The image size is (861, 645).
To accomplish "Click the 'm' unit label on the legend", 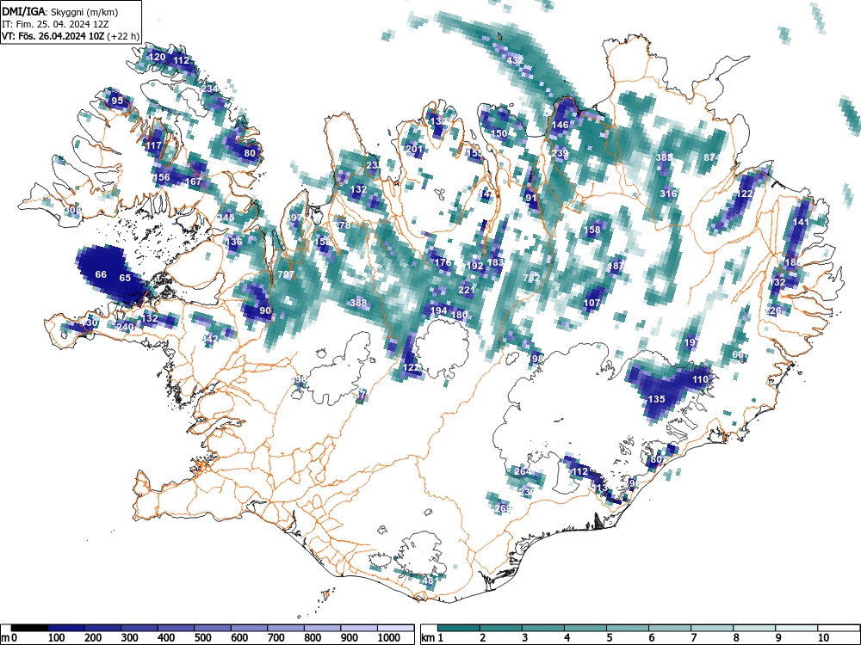I will pos(5,638).
